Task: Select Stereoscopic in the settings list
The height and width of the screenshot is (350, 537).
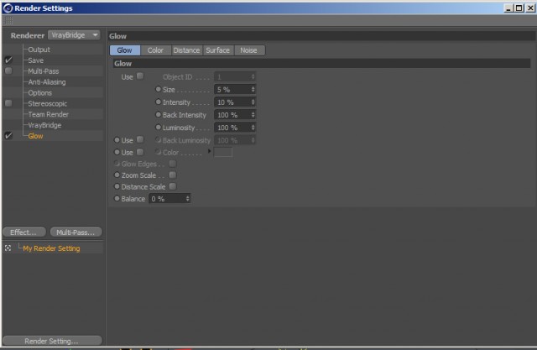Action: (48, 104)
